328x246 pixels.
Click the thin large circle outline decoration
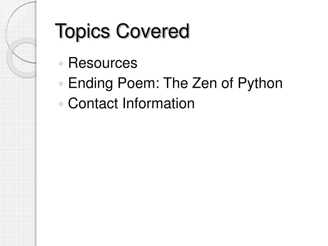(x=21, y=31)
